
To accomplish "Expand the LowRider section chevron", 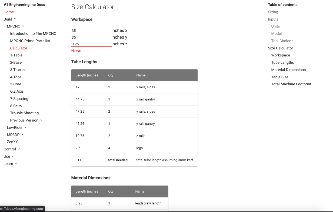I will pos(25,127).
